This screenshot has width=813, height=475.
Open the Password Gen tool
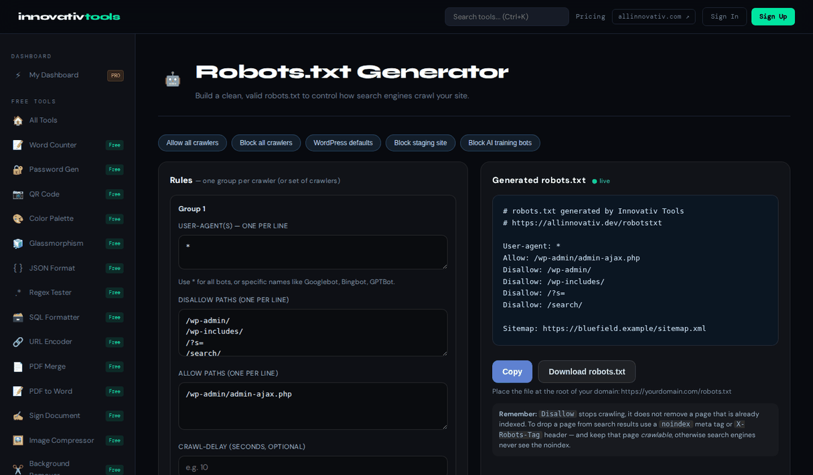pyautogui.click(x=68, y=169)
